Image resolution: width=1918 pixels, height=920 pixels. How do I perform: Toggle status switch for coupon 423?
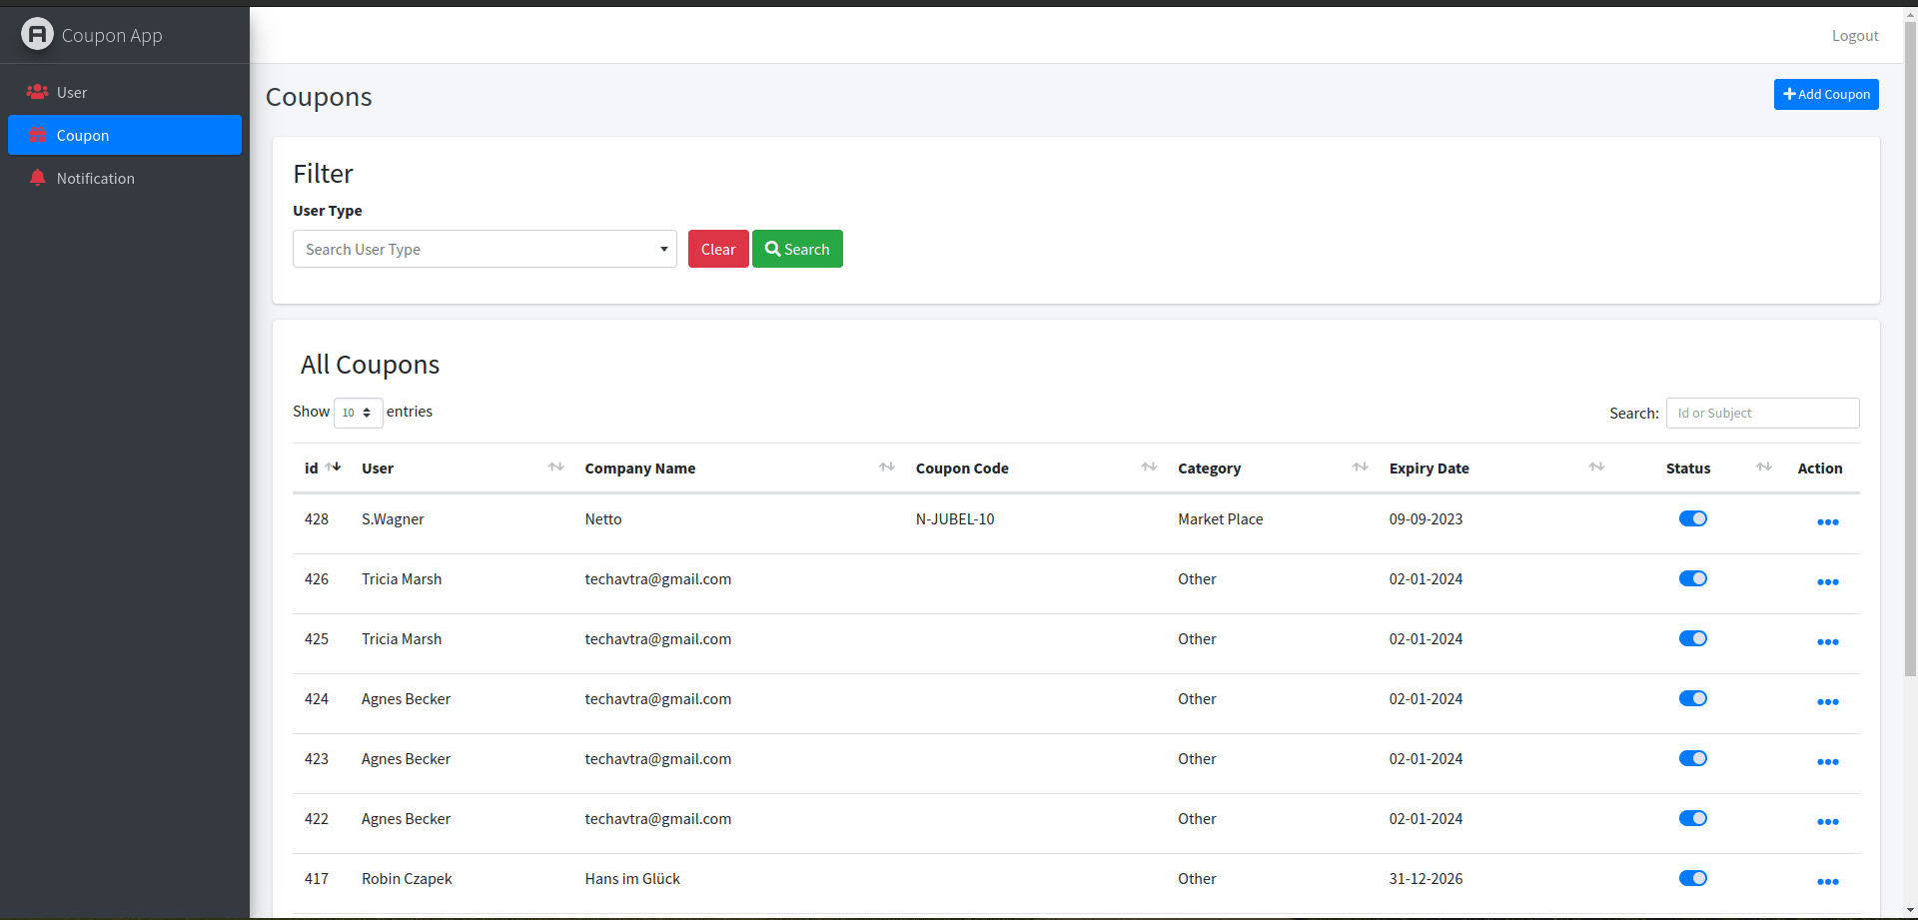[x=1692, y=758]
